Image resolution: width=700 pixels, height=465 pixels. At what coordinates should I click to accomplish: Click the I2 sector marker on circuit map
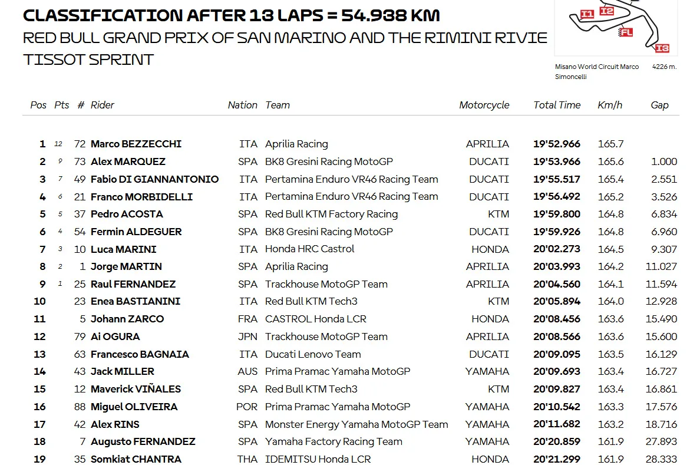[606, 11]
